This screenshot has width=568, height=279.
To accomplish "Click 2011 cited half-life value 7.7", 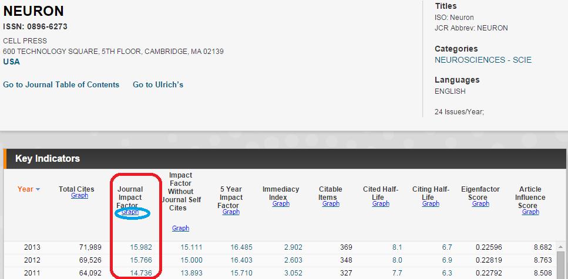I will [x=397, y=273].
